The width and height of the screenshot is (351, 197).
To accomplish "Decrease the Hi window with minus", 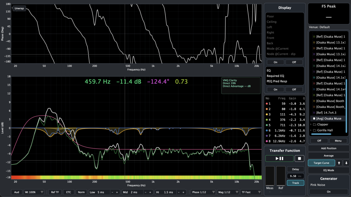I will point(179,192).
